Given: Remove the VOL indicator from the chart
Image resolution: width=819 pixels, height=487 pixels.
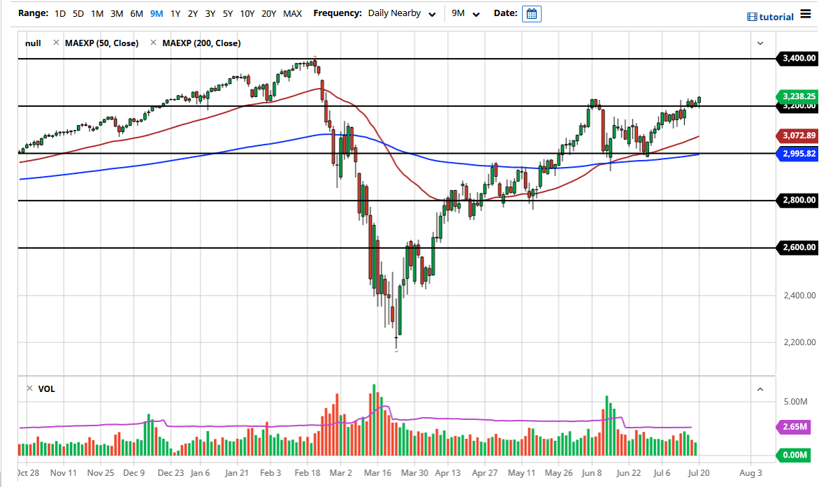Looking at the screenshot, I should (29, 388).
